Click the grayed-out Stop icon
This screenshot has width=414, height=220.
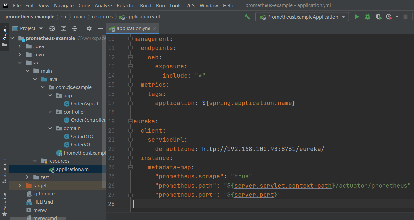pos(405,17)
